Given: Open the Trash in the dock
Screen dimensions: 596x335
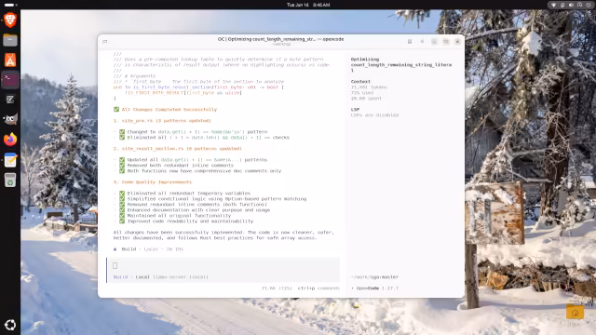Looking at the screenshot, I should tap(10, 180).
